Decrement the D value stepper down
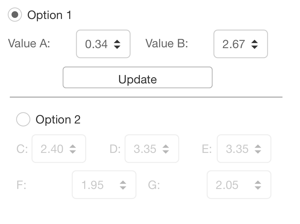This screenshot has height=224, width=300. click(x=166, y=152)
